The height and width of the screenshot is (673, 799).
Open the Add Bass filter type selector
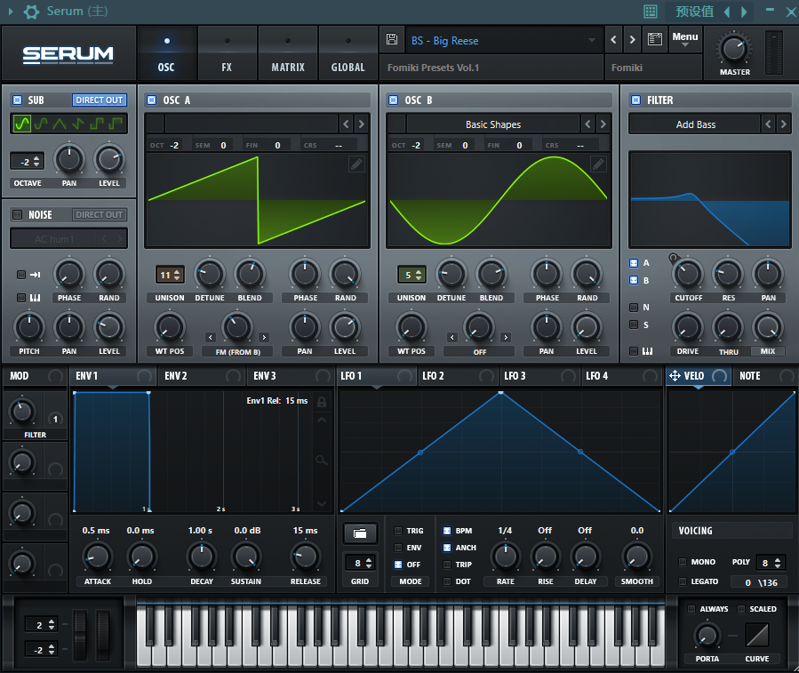coord(696,124)
